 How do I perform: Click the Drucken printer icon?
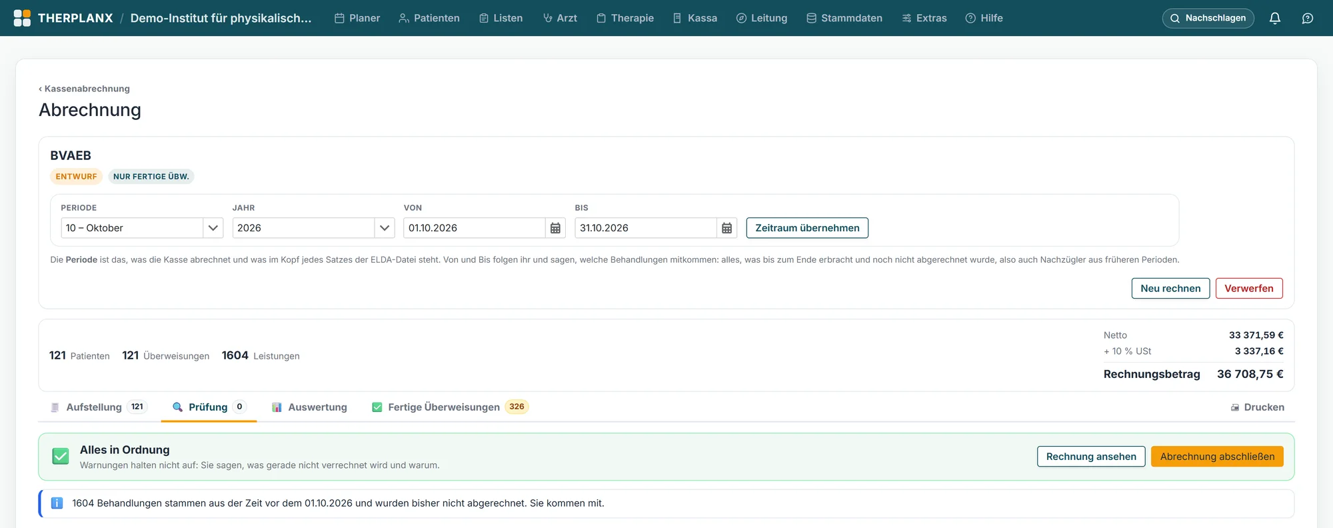[1235, 407]
